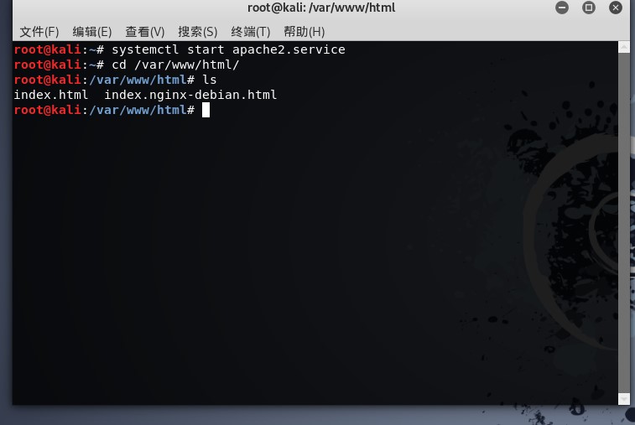Open the 搜索(S) menu

[198, 32]
